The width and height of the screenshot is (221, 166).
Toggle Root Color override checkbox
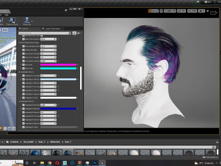pyautogui.click(x=23, y=68)
